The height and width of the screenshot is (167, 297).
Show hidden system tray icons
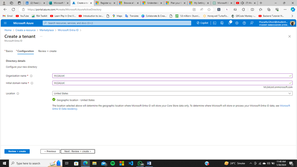coord(251,163)
